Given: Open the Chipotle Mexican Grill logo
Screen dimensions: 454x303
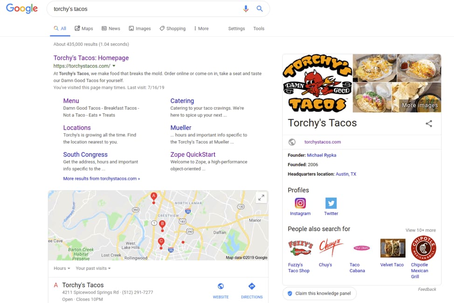Looking at the screenshot, I should [423, 248].
